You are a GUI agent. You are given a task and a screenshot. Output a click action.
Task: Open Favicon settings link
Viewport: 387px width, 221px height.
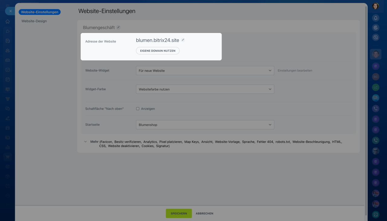click(x=106, y=141)
